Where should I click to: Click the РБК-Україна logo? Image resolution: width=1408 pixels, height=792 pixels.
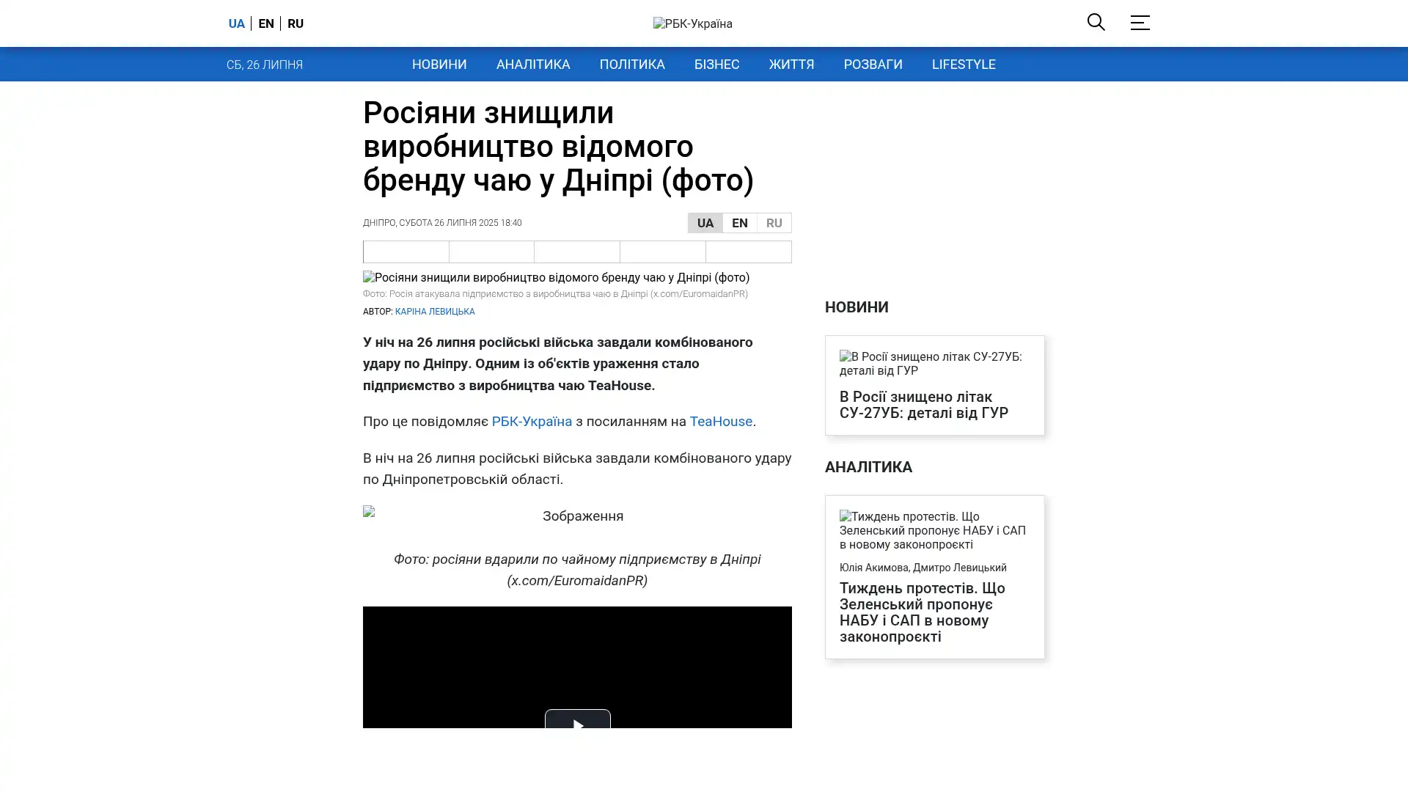(692, 23)
